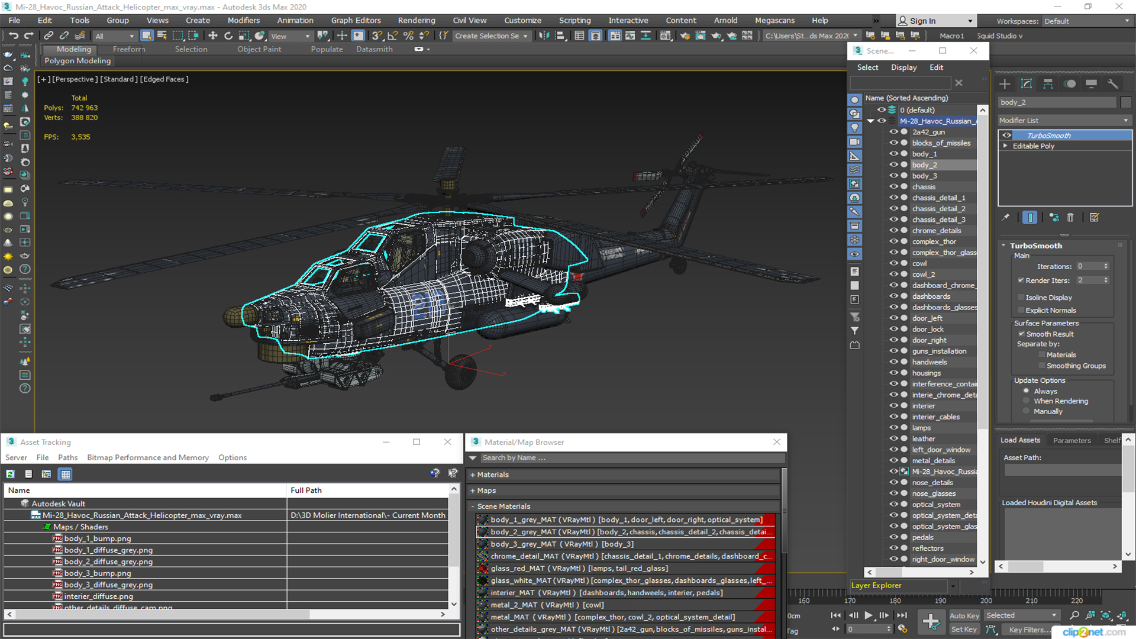The image size is (1136, 639).
Task: Open Key Filters button
Action: pos(1029,630)
